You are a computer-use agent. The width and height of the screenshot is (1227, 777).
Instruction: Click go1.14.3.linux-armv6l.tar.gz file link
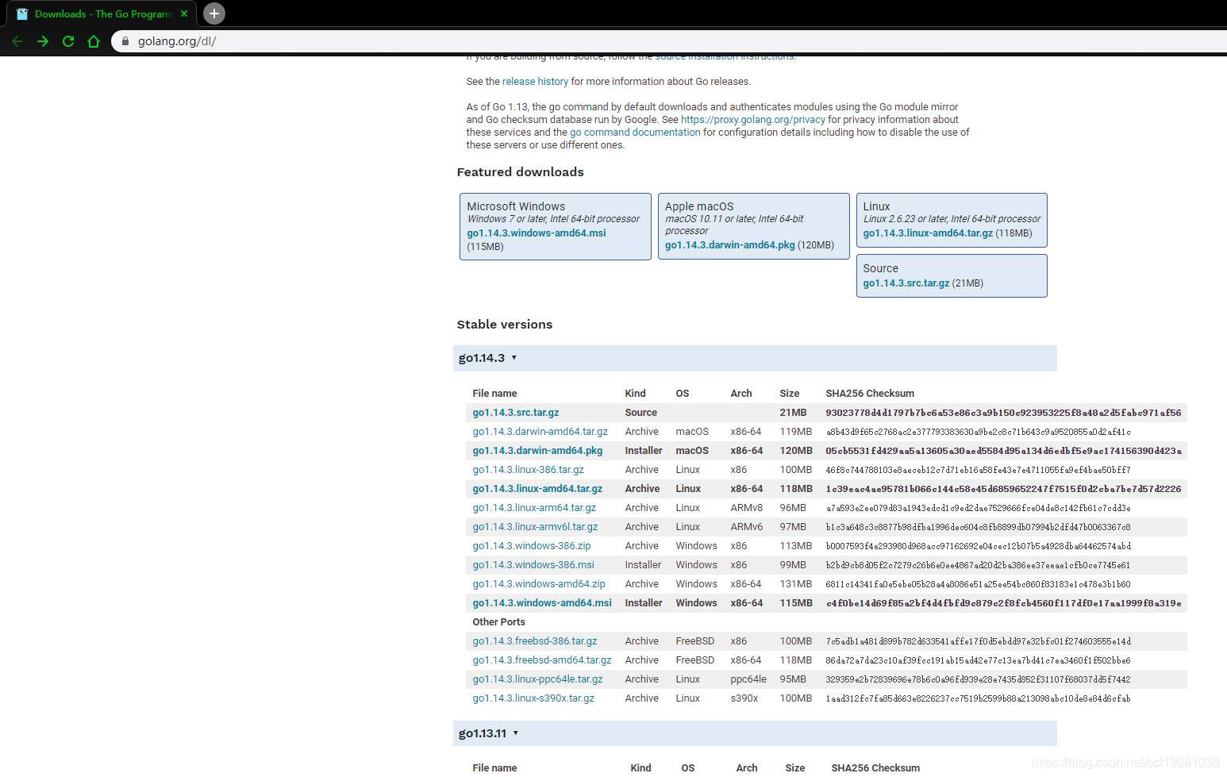(x=536, y=527)
